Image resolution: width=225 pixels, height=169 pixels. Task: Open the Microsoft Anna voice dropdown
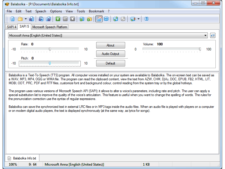108,35
